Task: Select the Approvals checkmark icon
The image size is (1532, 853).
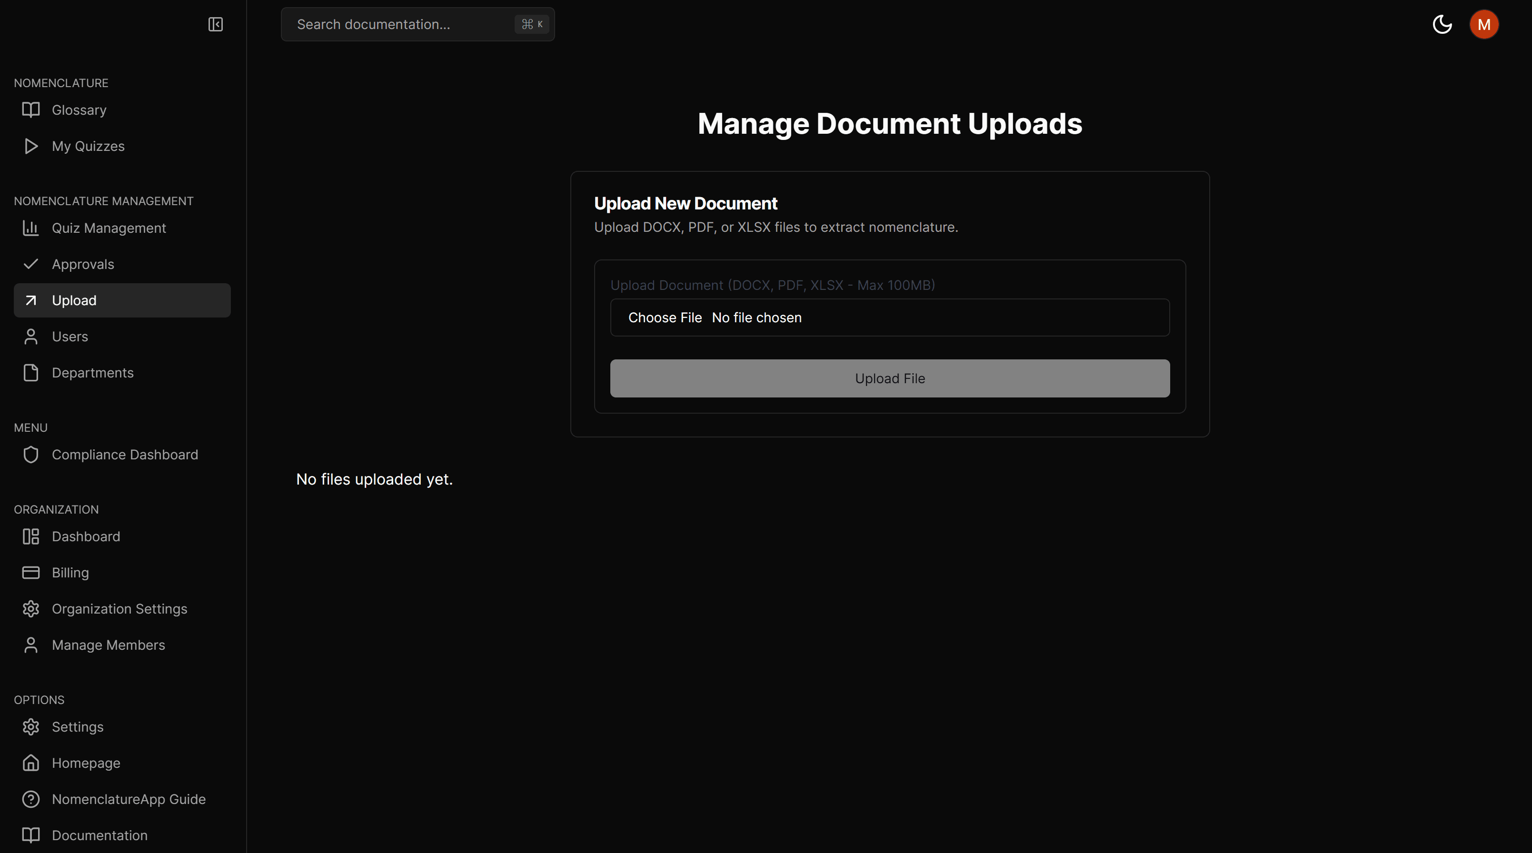Action: (31, 264)
